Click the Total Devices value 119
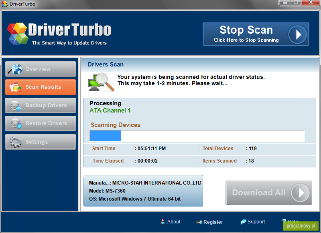 [253, 149]
